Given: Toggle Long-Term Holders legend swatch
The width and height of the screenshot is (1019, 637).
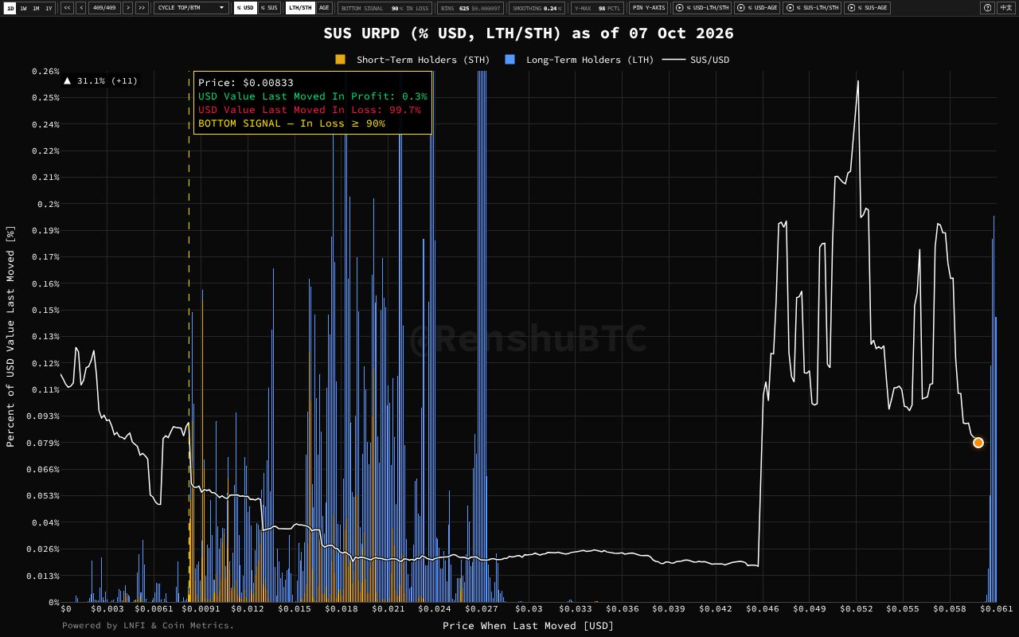Looking at the screenshot, I should (509, 60).
